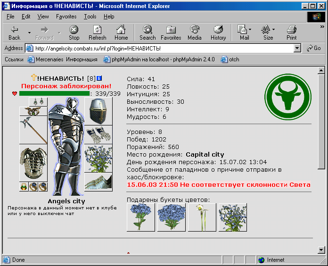Click the armored character portrait
328x266 pixels.
point(66,146)
